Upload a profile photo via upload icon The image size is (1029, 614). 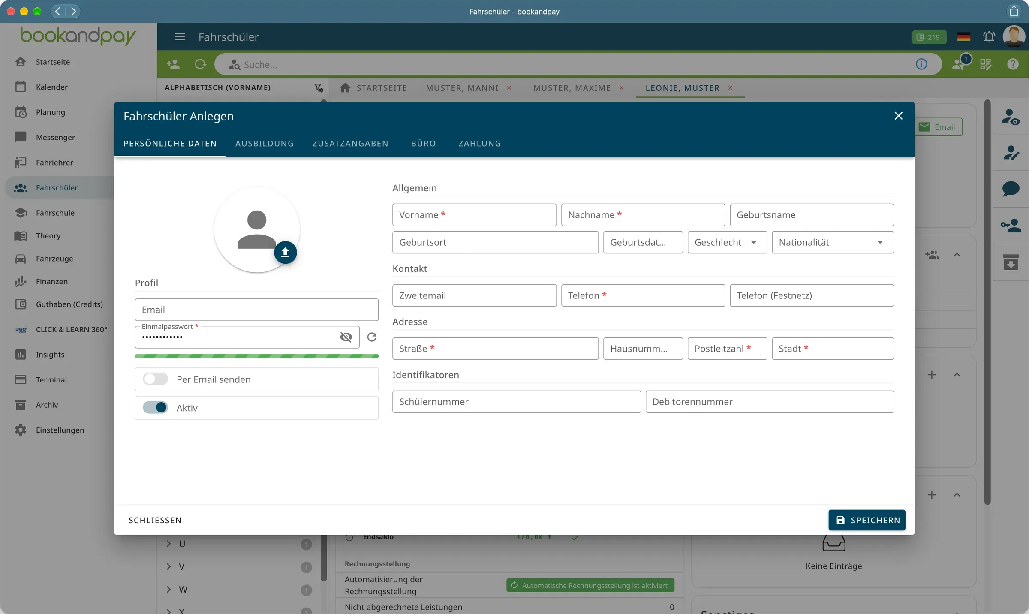[x=285, y=253]
